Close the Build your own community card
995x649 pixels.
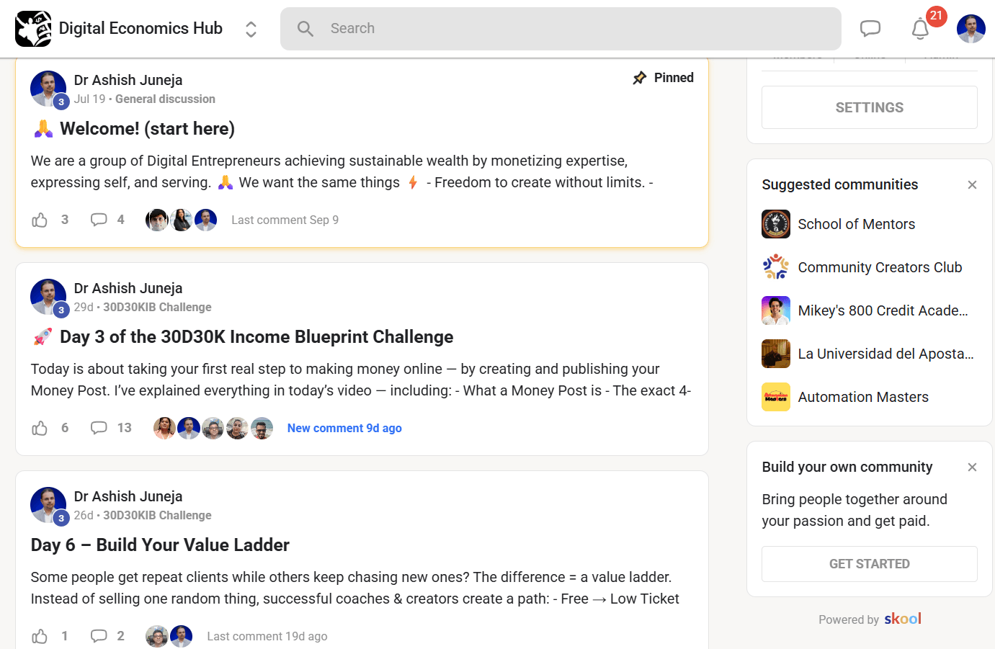tap(972, 467)
